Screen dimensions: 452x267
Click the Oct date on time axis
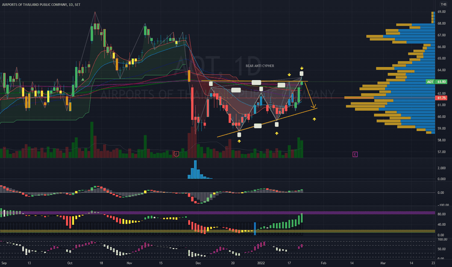[x=70, y=263]
